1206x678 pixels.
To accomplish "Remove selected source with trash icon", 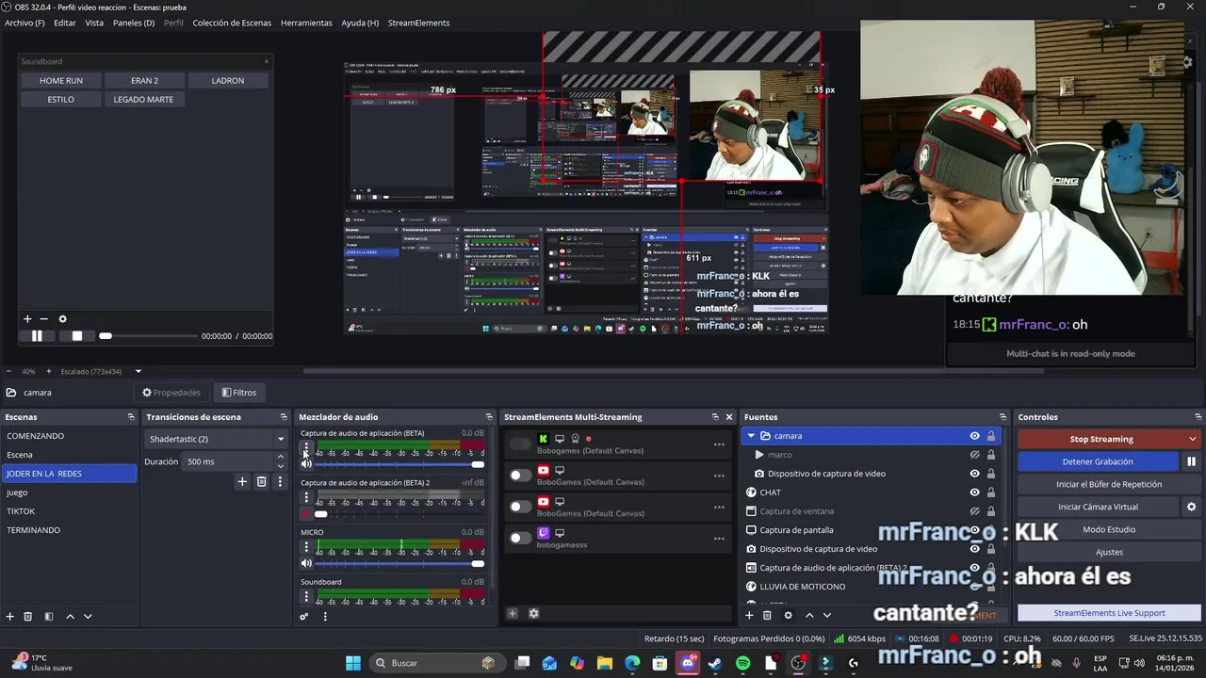I will point(767,615).
